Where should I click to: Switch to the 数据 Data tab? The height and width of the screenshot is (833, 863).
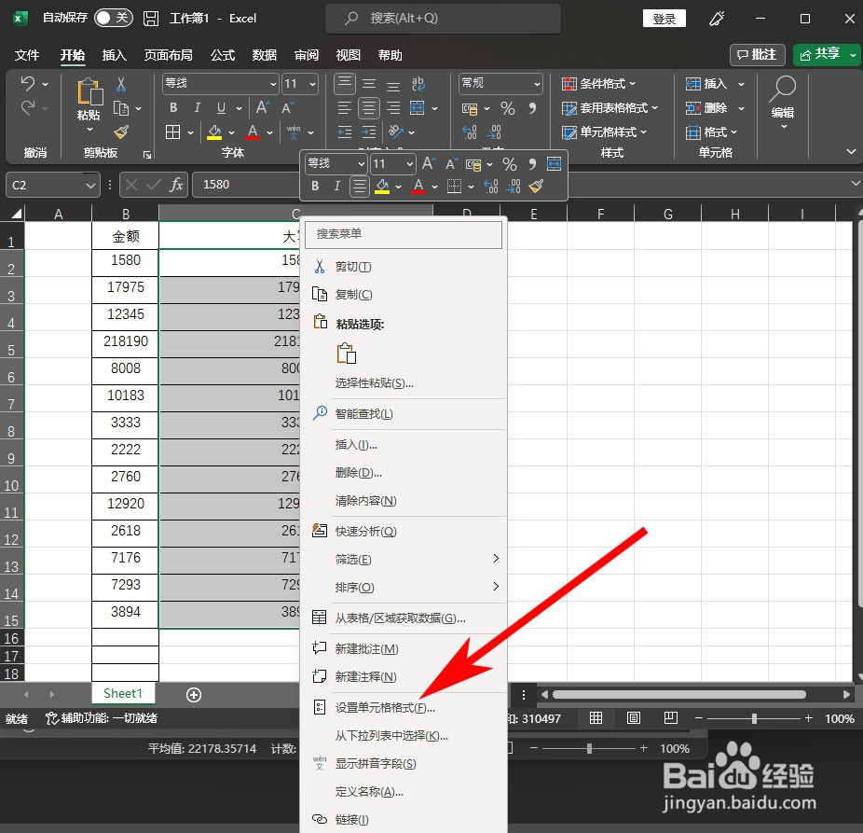(x=264, y=55)
